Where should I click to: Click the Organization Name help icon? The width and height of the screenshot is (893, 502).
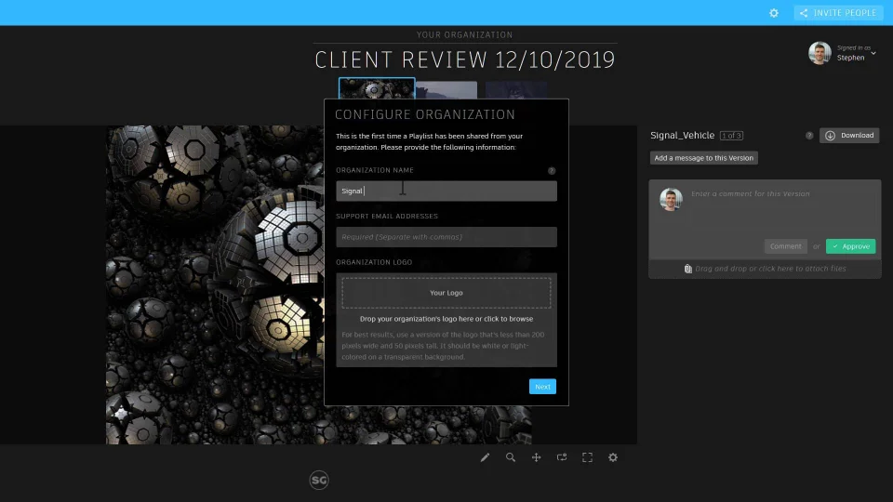click(x=552, y=170)
